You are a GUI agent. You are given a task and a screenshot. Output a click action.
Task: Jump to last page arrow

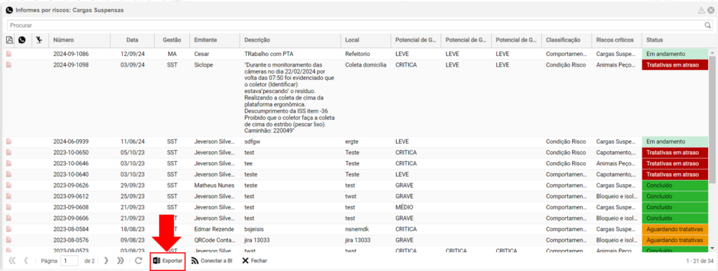click(121, 261)
